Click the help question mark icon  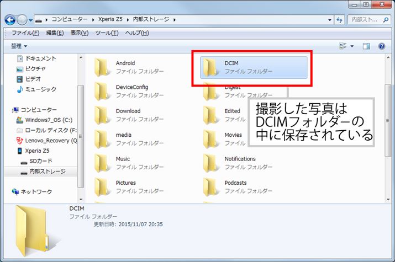(x=381, y=46)
